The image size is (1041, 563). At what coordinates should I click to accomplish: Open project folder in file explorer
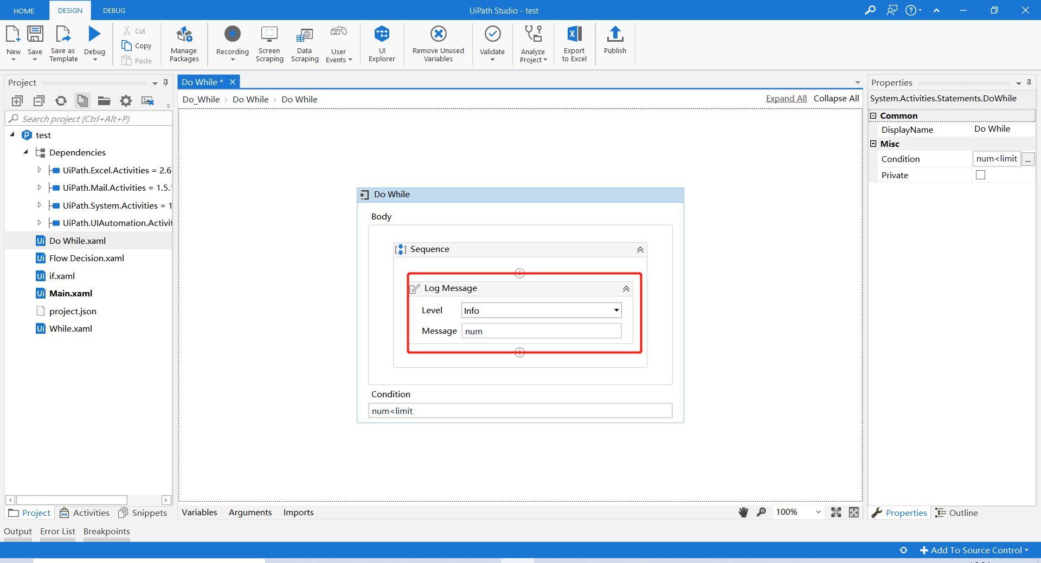coord(104,101)
